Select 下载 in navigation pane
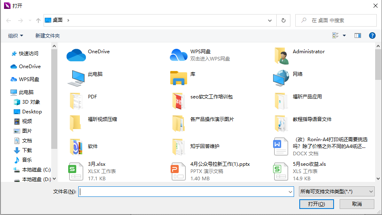 (x=23, y=150)
